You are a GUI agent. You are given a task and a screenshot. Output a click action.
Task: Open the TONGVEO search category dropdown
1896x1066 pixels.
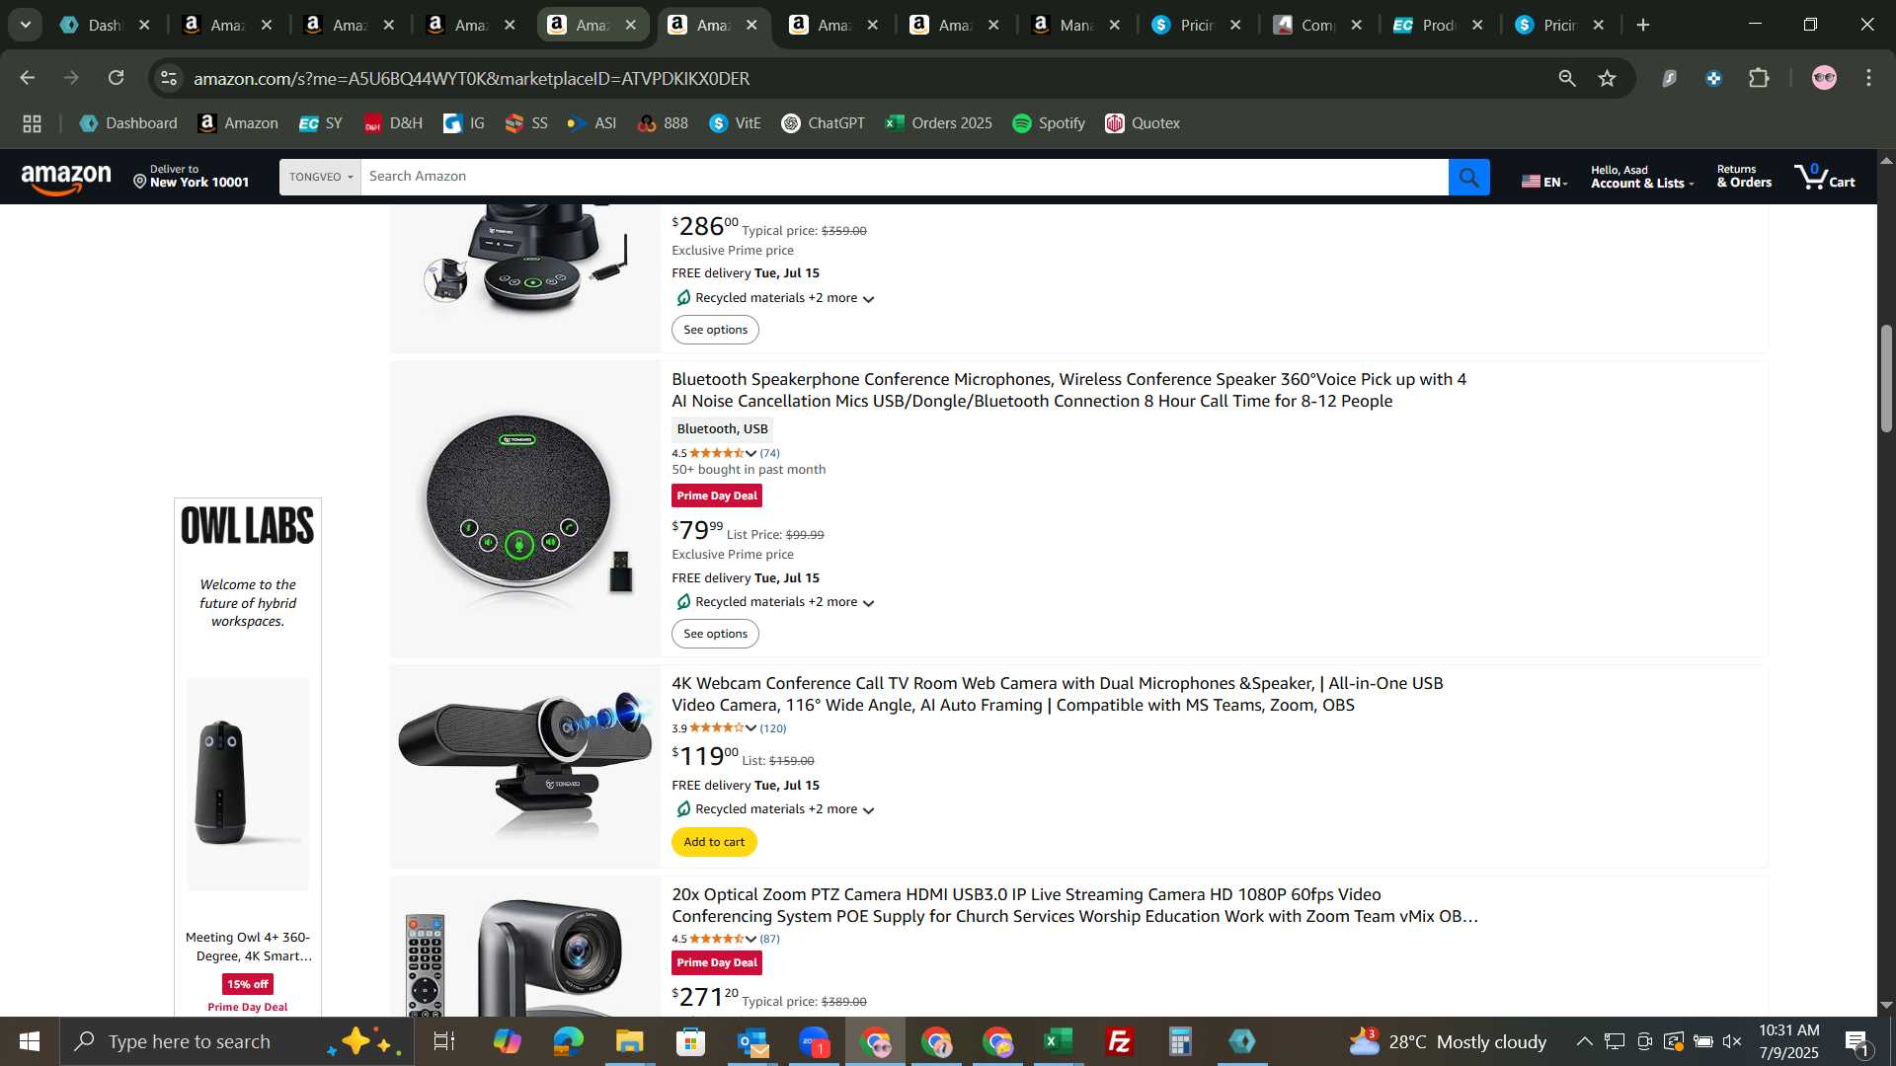pos(320,177)
